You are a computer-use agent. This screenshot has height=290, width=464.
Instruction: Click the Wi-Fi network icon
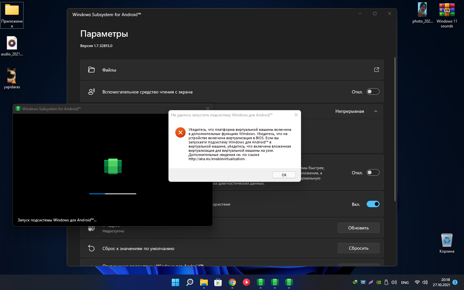click(x=417, y=282)
